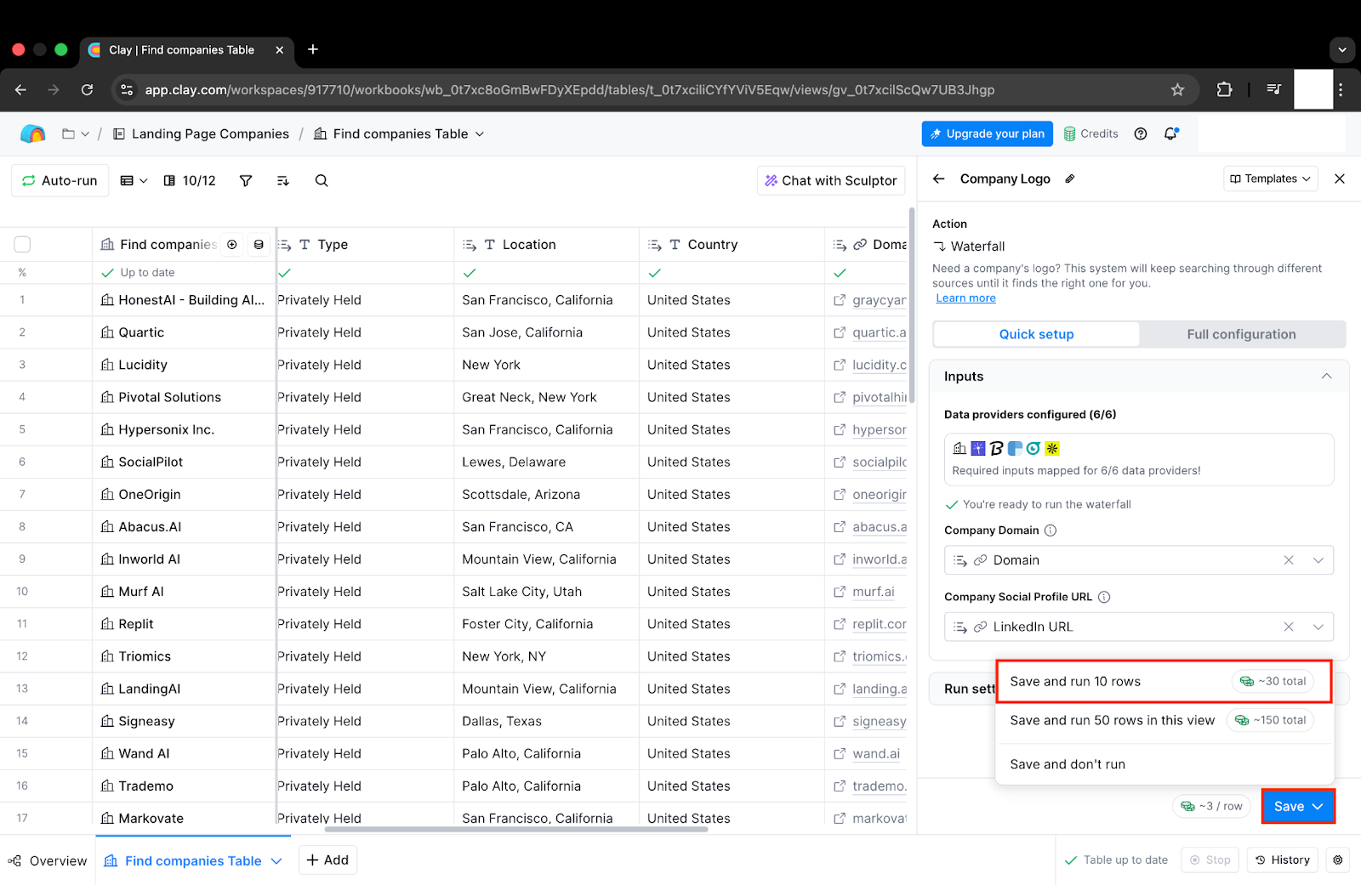Toggle the Auto-run button
This screenshot has height=885, width=1361.
(60, 180)
